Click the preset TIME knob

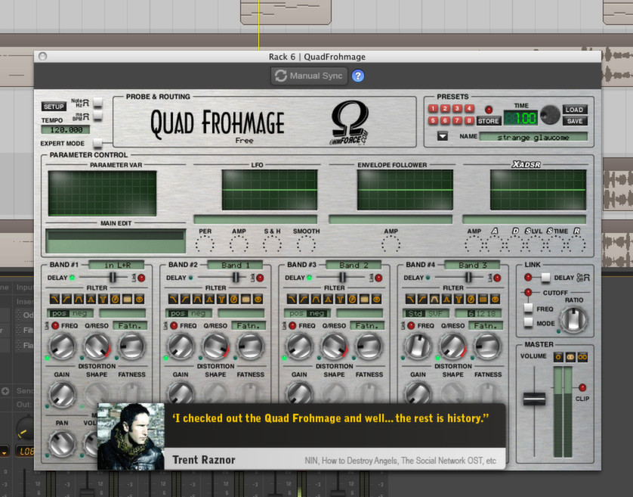click(549, 115)
